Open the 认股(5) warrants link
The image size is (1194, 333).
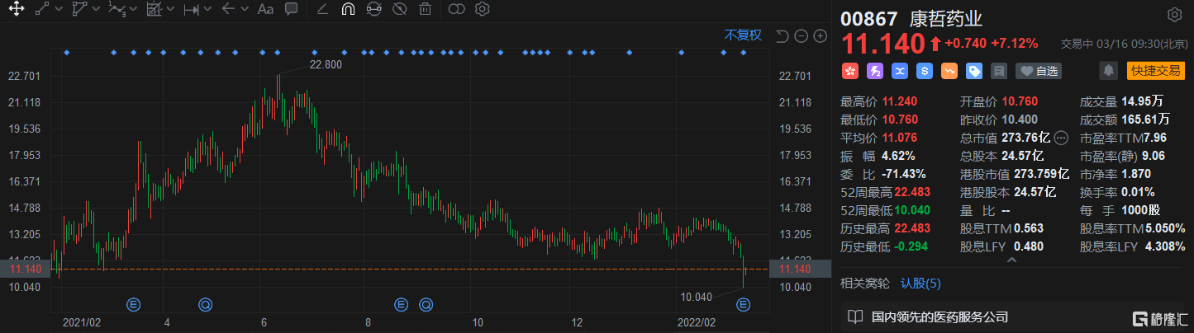920,284
